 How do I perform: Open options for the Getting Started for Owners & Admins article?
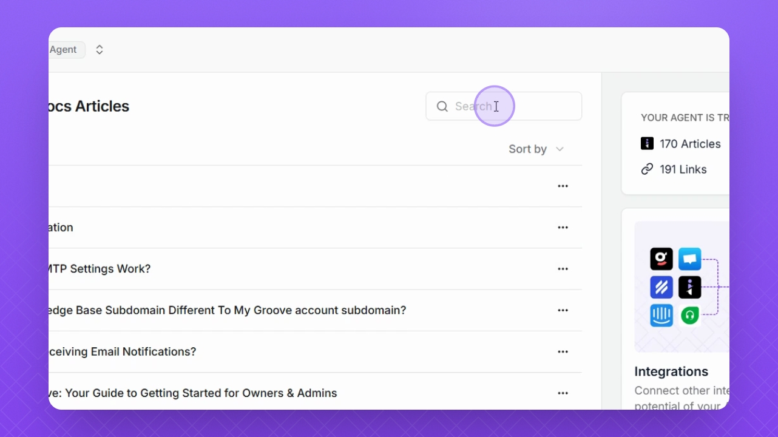point(563,393)
